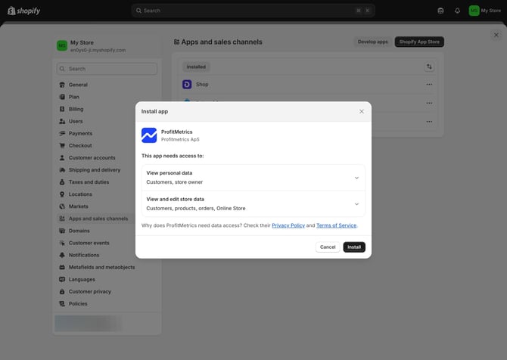Image resolution: width=507 pixels, height=360 pixels.
Task: Select the Installed tab
Action: click(x=196, y=67)
